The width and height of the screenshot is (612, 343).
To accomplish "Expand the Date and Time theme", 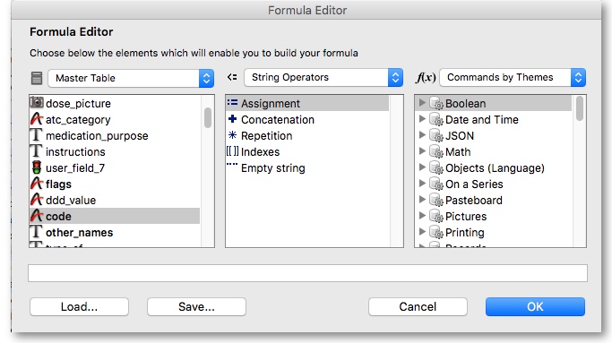I will coord(422,118).
